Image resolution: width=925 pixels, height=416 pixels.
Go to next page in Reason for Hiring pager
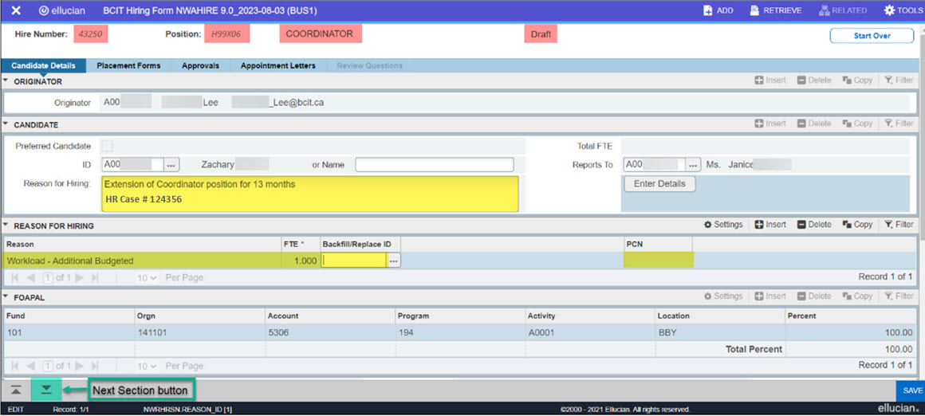click(x=78, y=277)
